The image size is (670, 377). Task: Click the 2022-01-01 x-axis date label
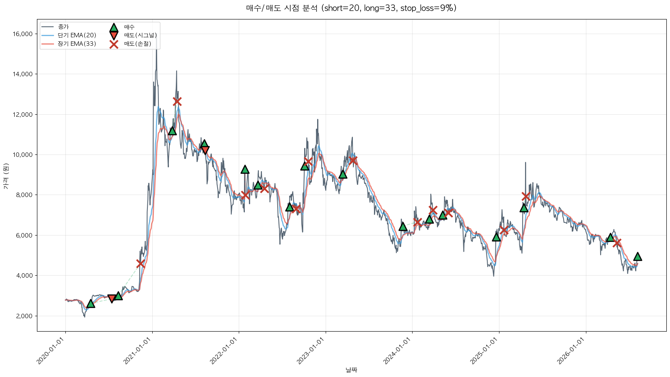(225, 351)
